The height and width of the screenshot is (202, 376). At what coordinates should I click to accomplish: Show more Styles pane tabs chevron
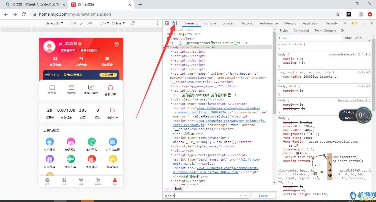pyautogui.click(x=342, y=31)
